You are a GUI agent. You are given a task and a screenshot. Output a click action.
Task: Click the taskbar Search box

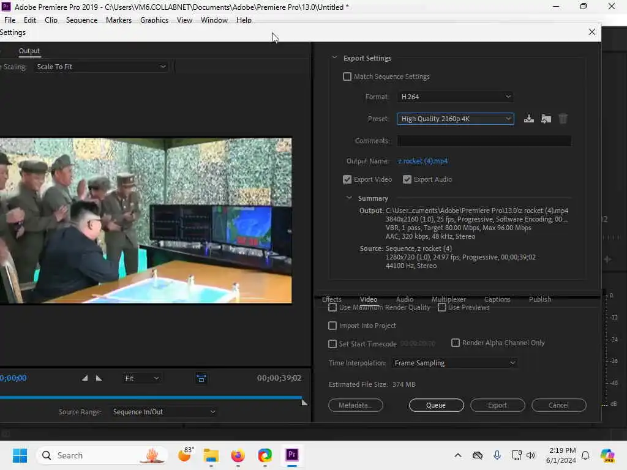(x=102, y=455)
